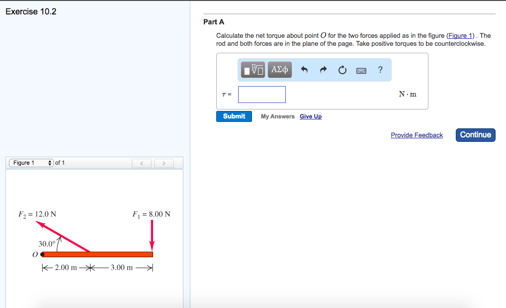Click the Give Up link
The image size is (506, 308).
[310, 116]
